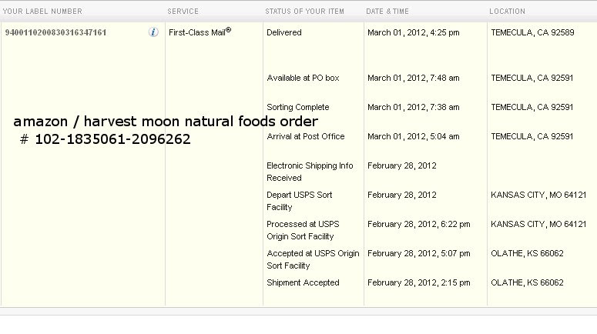This screenshot has height=334, width=597.
Task: Click OLATHE, KS 66062 in Shipment Accepted row
Action: point(527,282)
